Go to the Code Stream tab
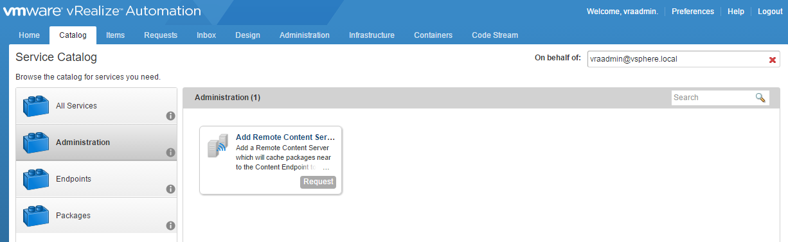 495,35
